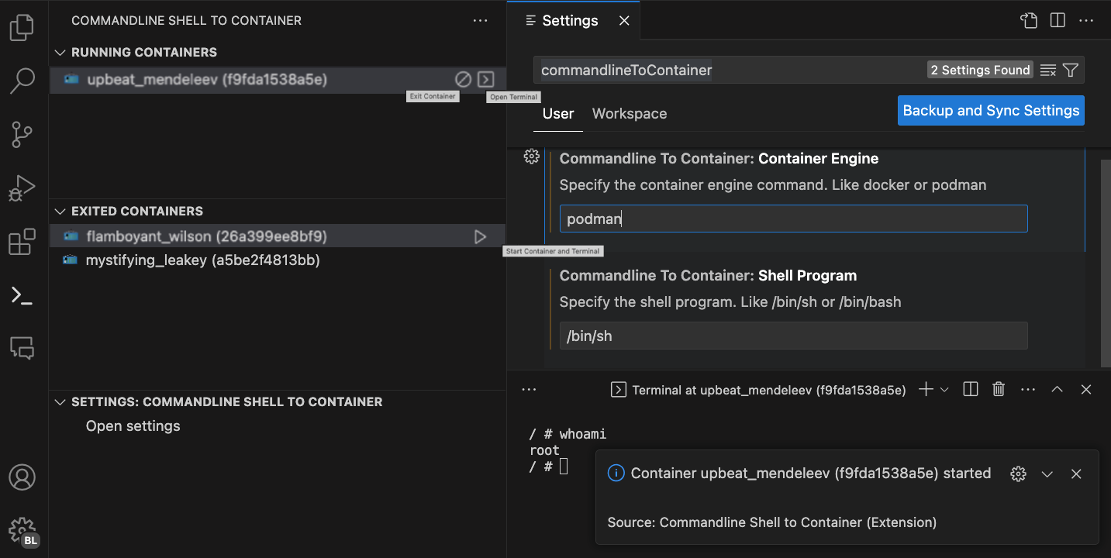Click Backup and Sync Settings button
This screenshot has width=1111, height=558.
click(x=990, y=110)
